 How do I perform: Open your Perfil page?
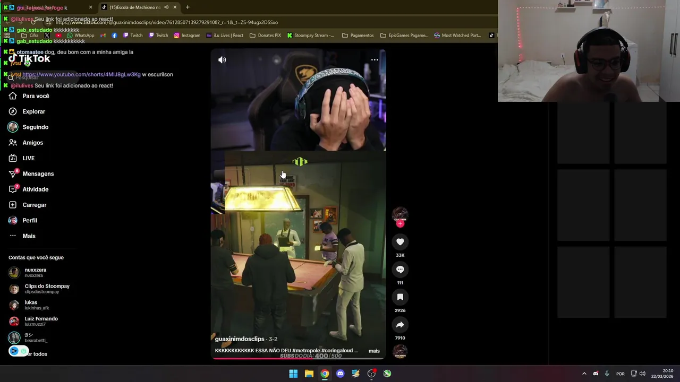coord(23,220)
